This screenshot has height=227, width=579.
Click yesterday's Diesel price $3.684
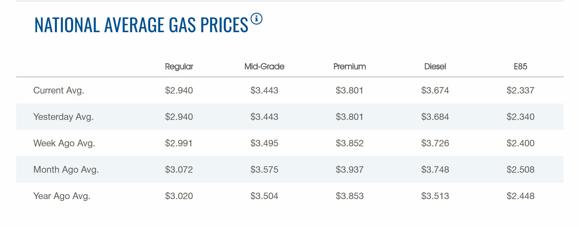(x=435, y=117)
